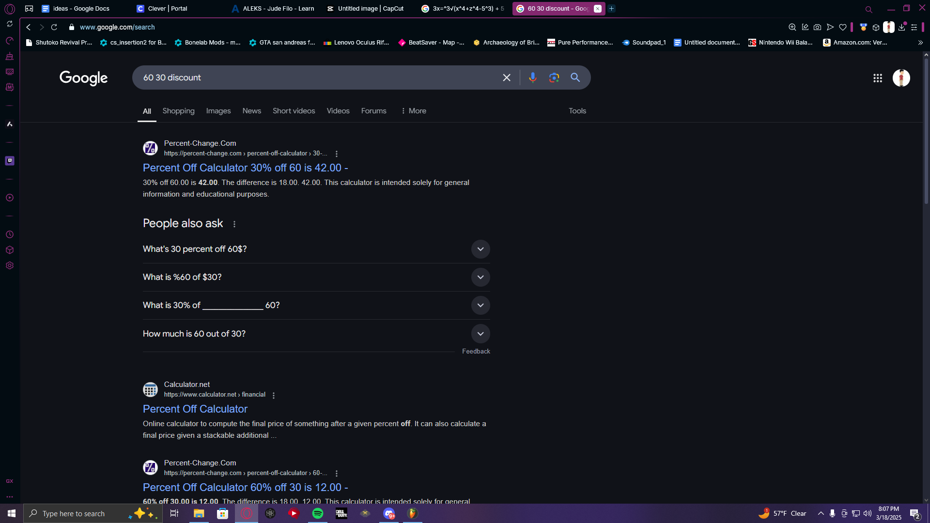Switch to the Forums results tab

click(x=374, y=111)
